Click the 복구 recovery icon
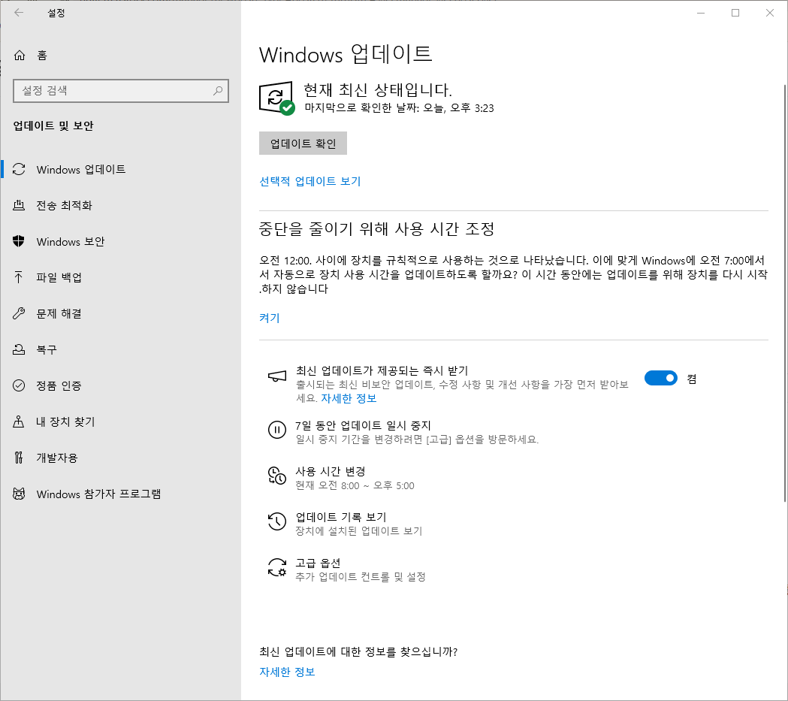The image size is (788, 701). tap(19, 349)
